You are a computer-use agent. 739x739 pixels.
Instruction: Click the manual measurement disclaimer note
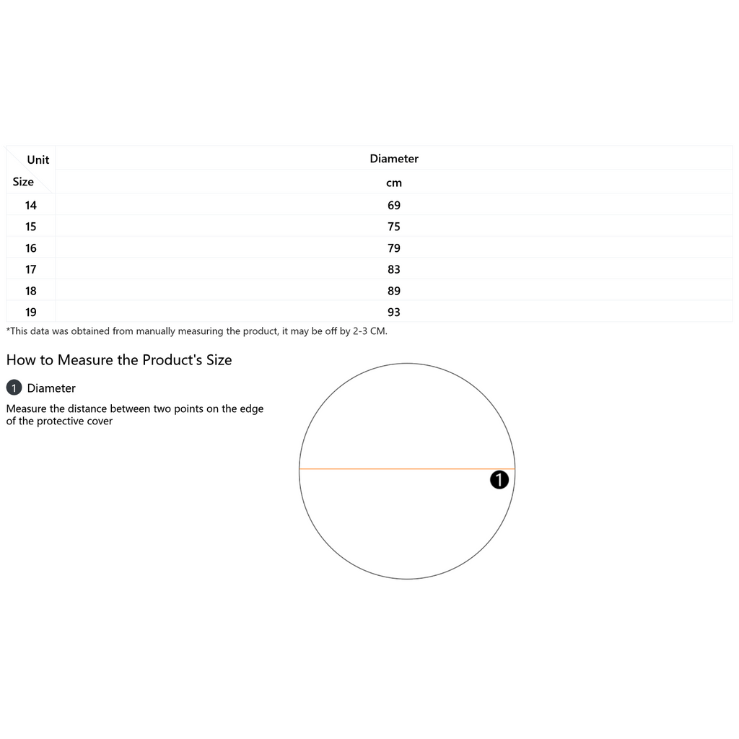click(x=197, y=331)
